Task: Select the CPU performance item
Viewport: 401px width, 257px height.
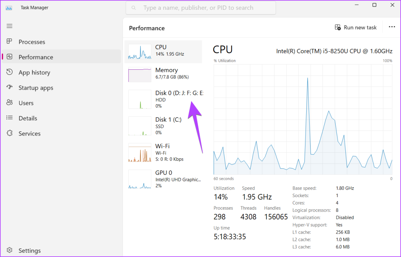Action: pos(163,51)
